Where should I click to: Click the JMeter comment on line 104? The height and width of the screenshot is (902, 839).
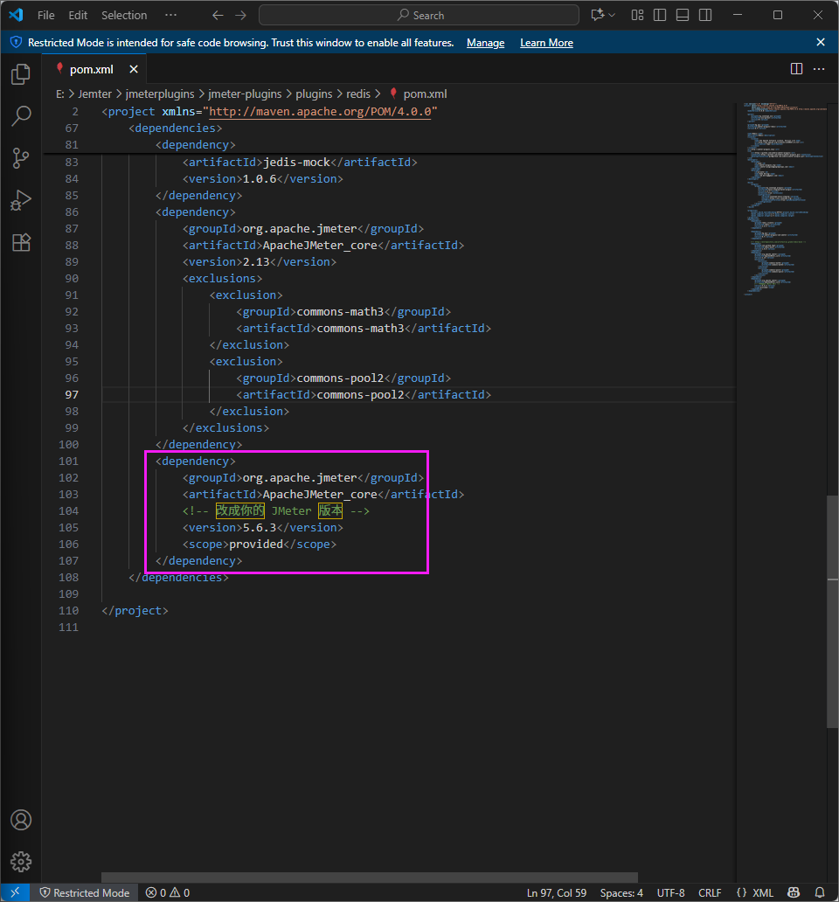pyautogui.click(x=276, y=510)
